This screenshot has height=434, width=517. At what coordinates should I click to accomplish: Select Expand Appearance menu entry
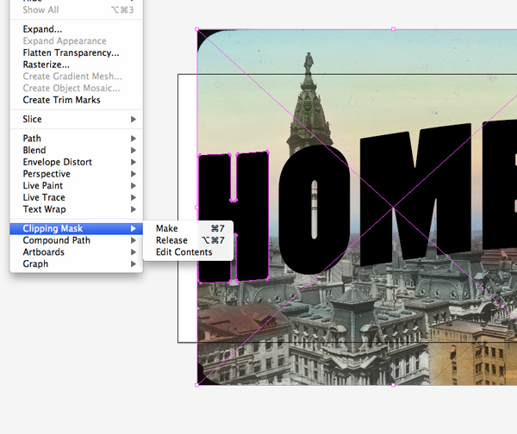76,40
